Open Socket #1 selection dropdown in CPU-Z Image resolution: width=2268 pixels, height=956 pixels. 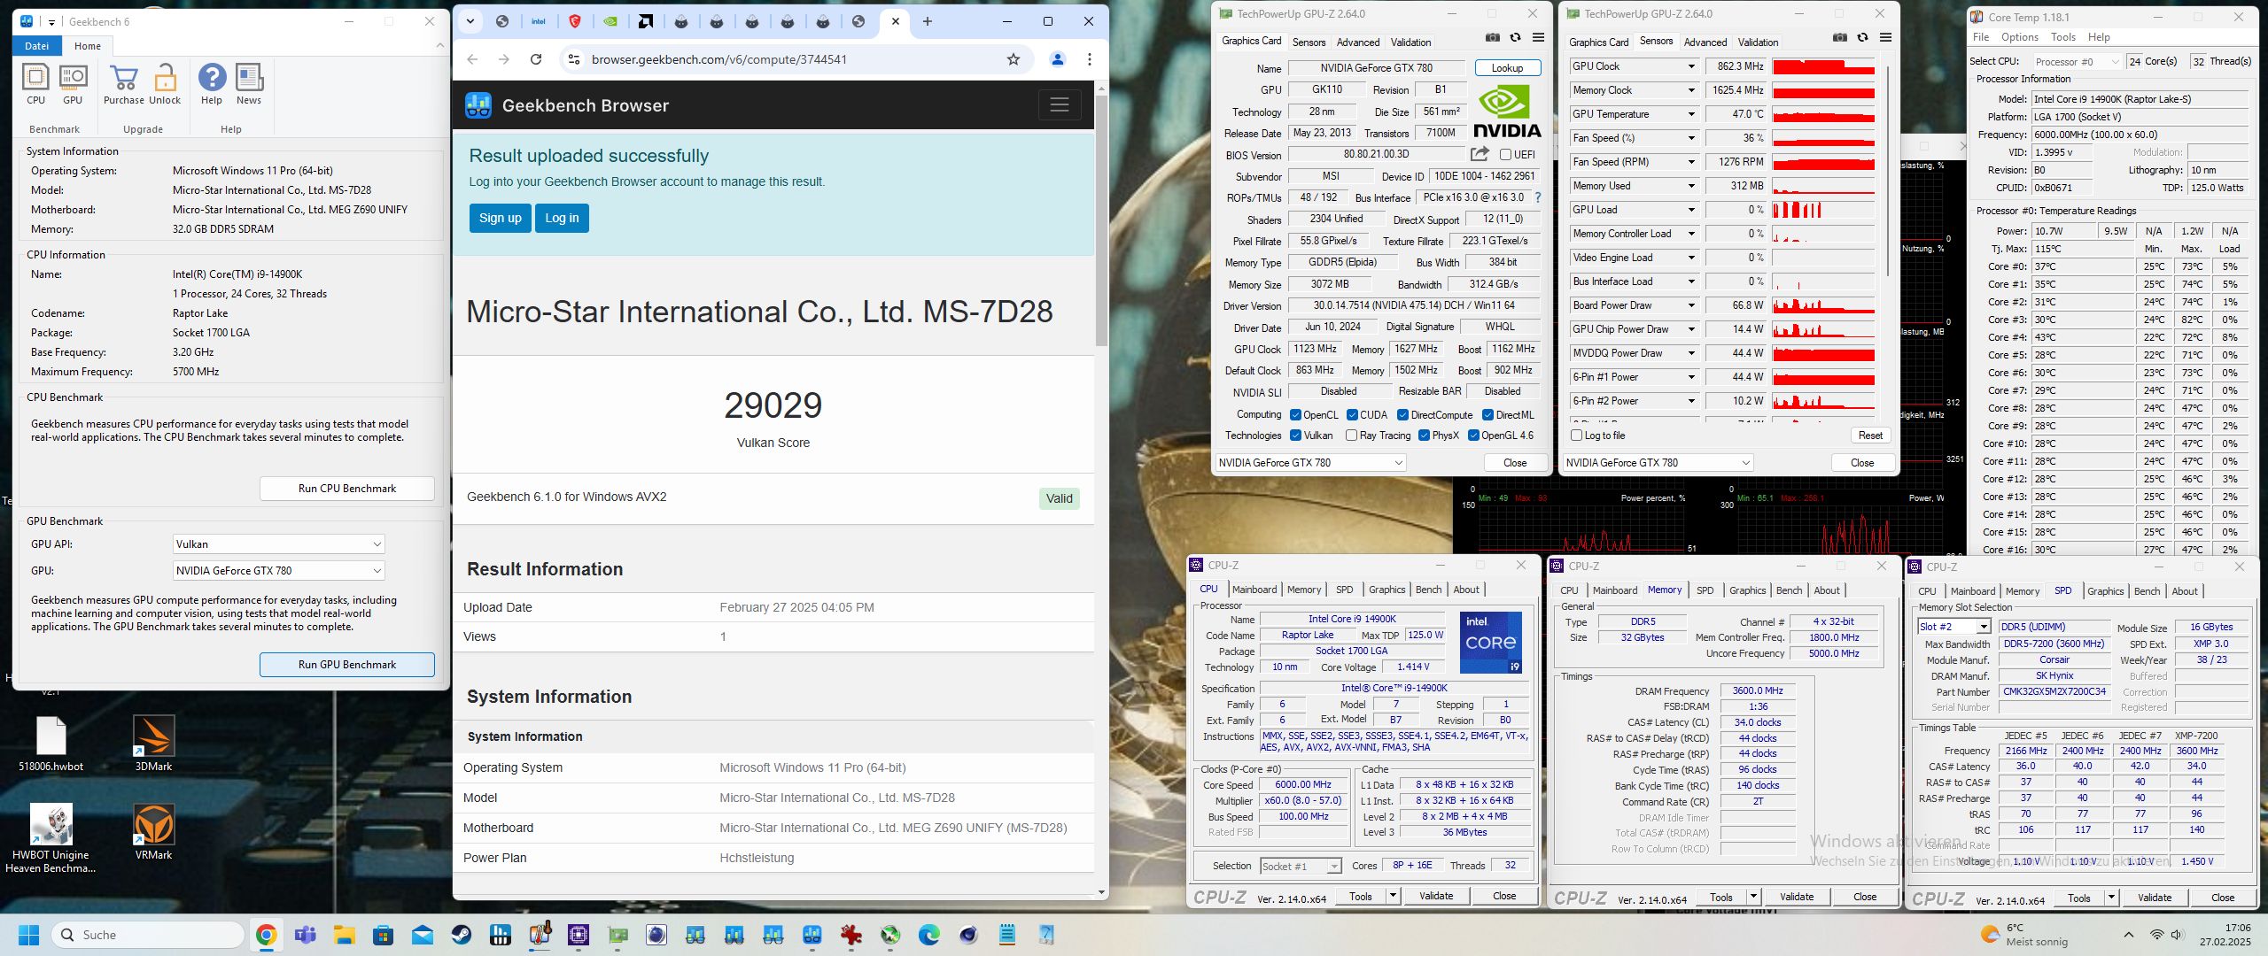click(1301, 867)
